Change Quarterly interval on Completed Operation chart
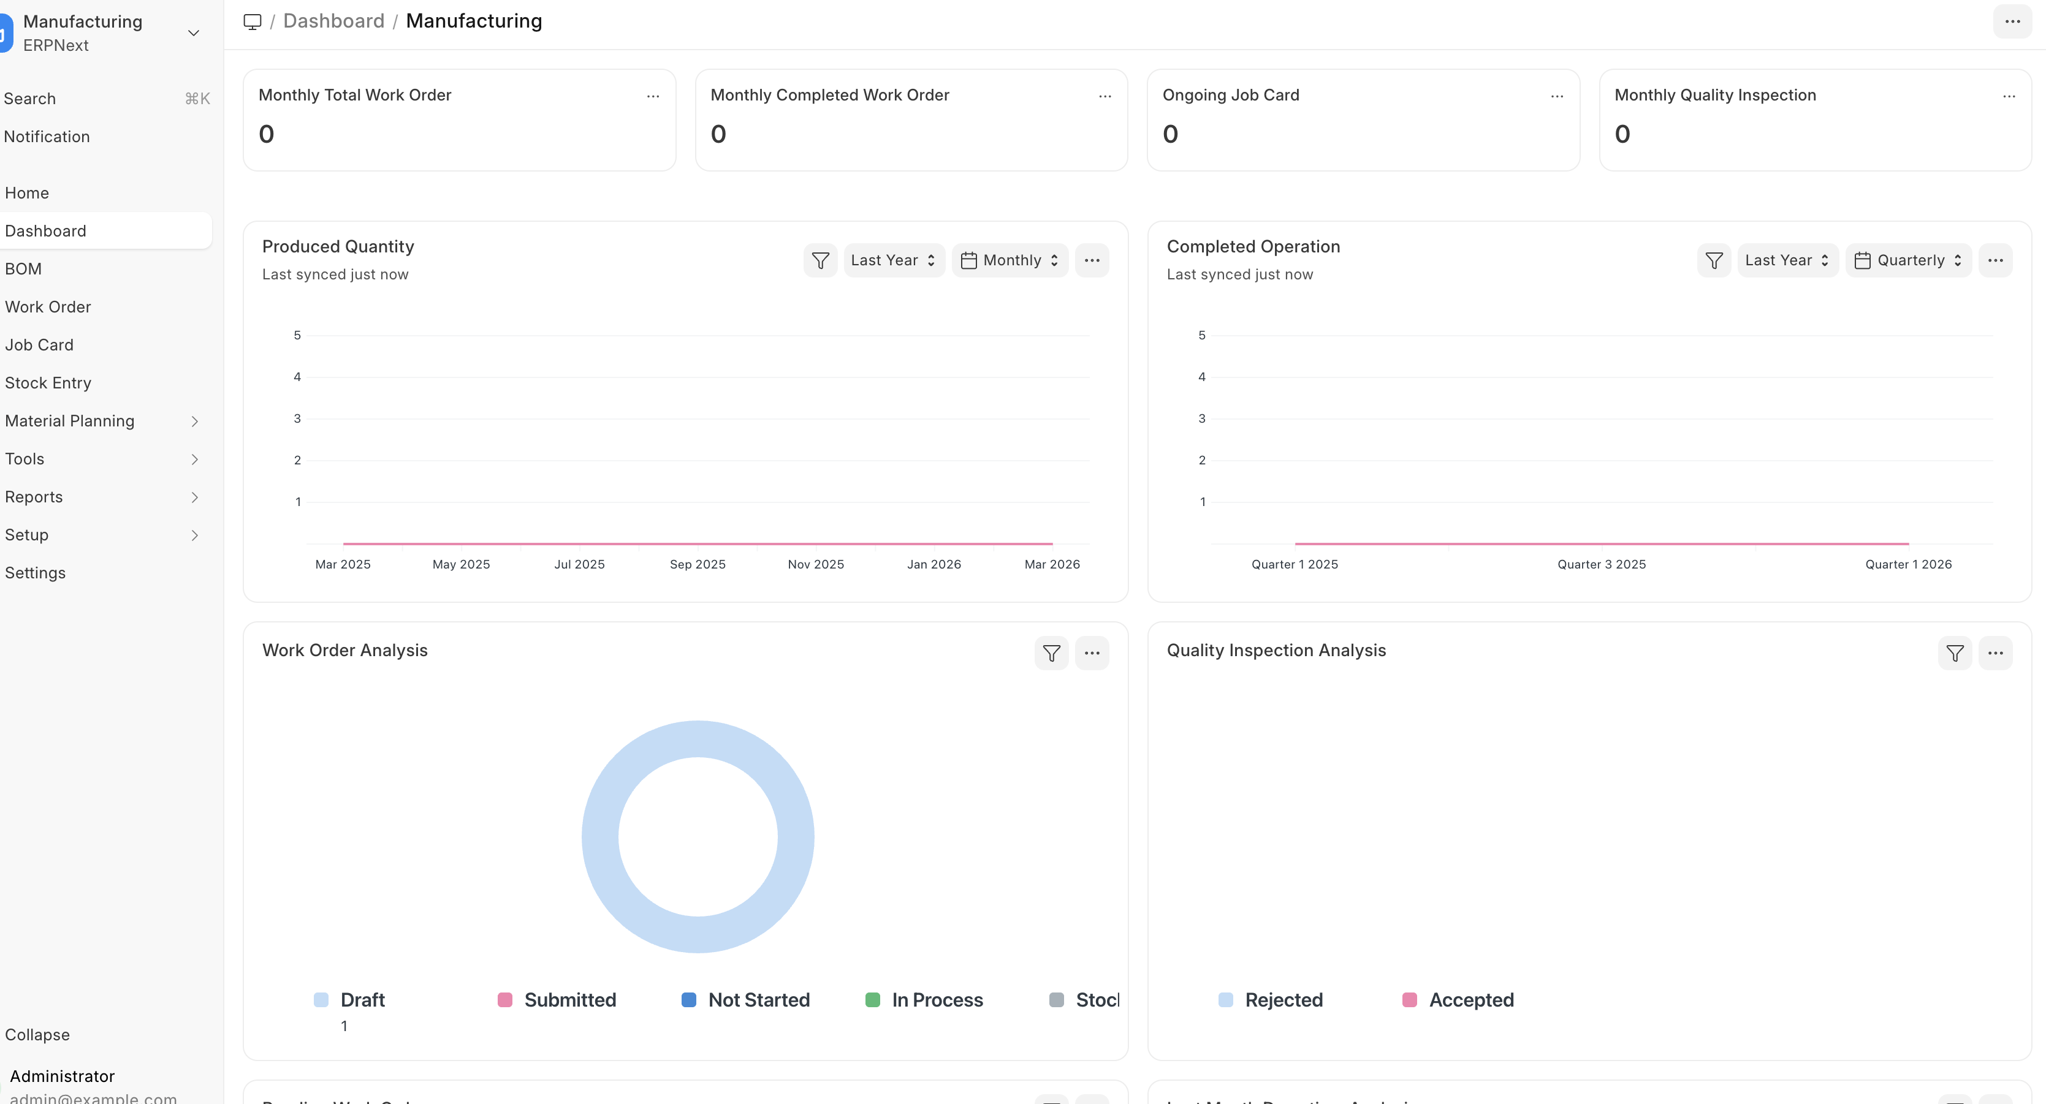Viewport: 2046px width, 1104px height. (1909, 260)
